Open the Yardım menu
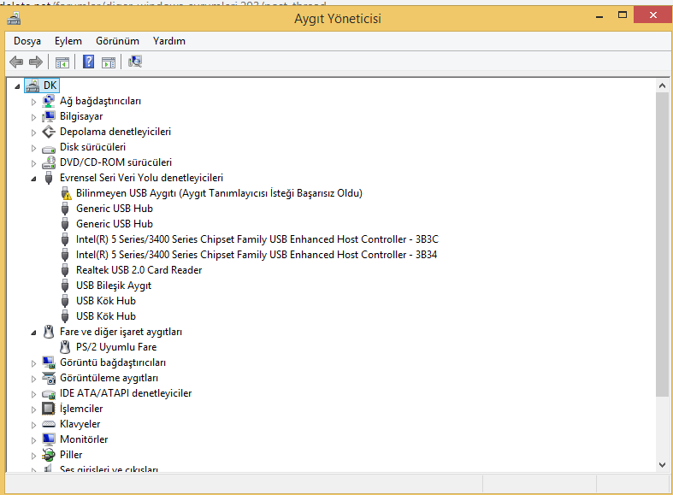This screenshot has height=495, width=673. point(169,41)
